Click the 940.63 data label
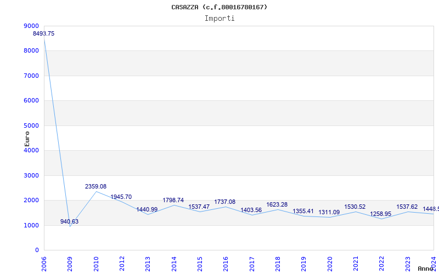The width and height of the screenshot is (439, 274). coord(70,222)
